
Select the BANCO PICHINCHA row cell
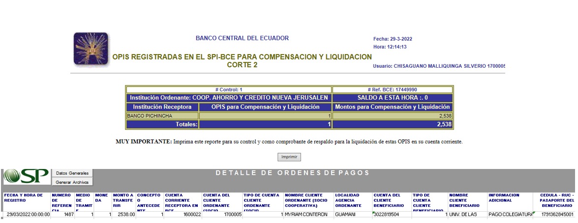(162, 116)
